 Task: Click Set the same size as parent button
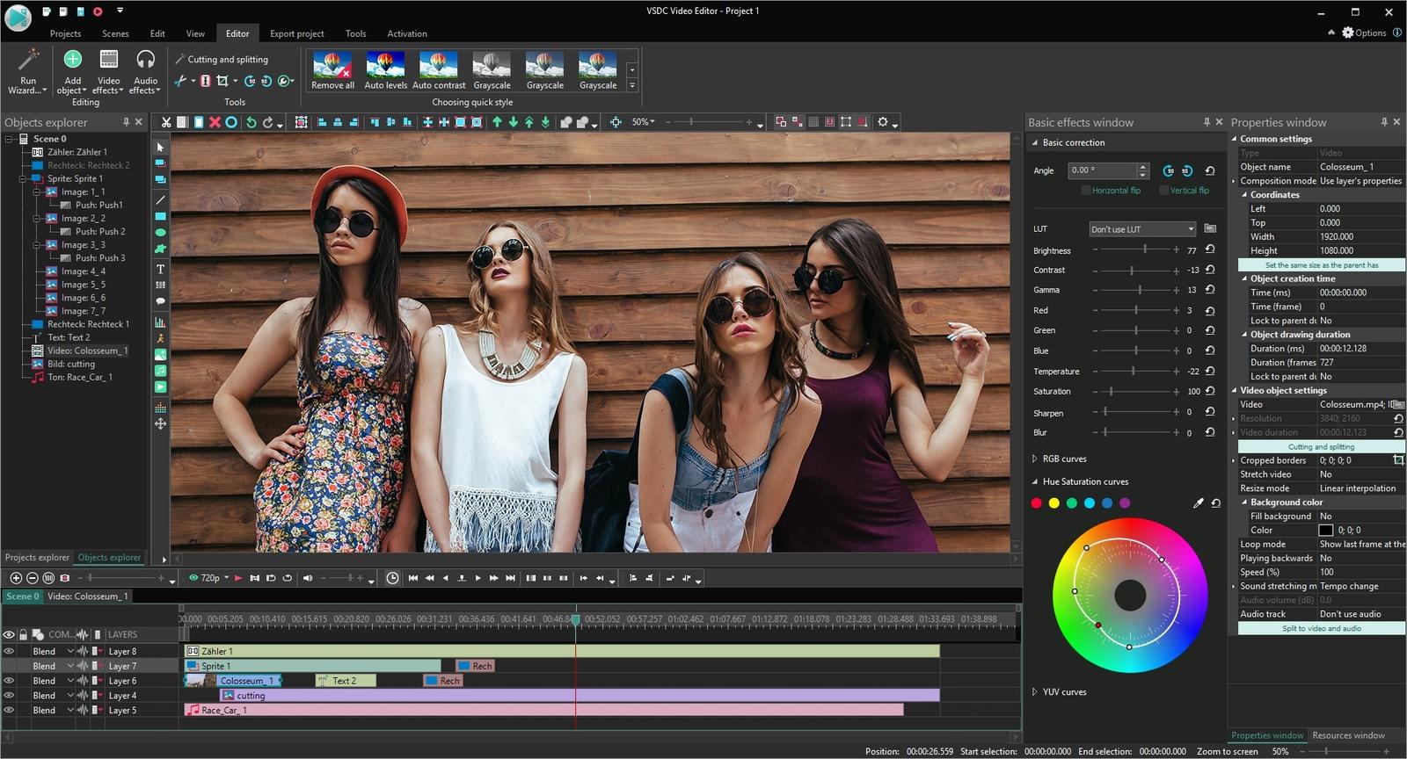(x=1321, y=264)
